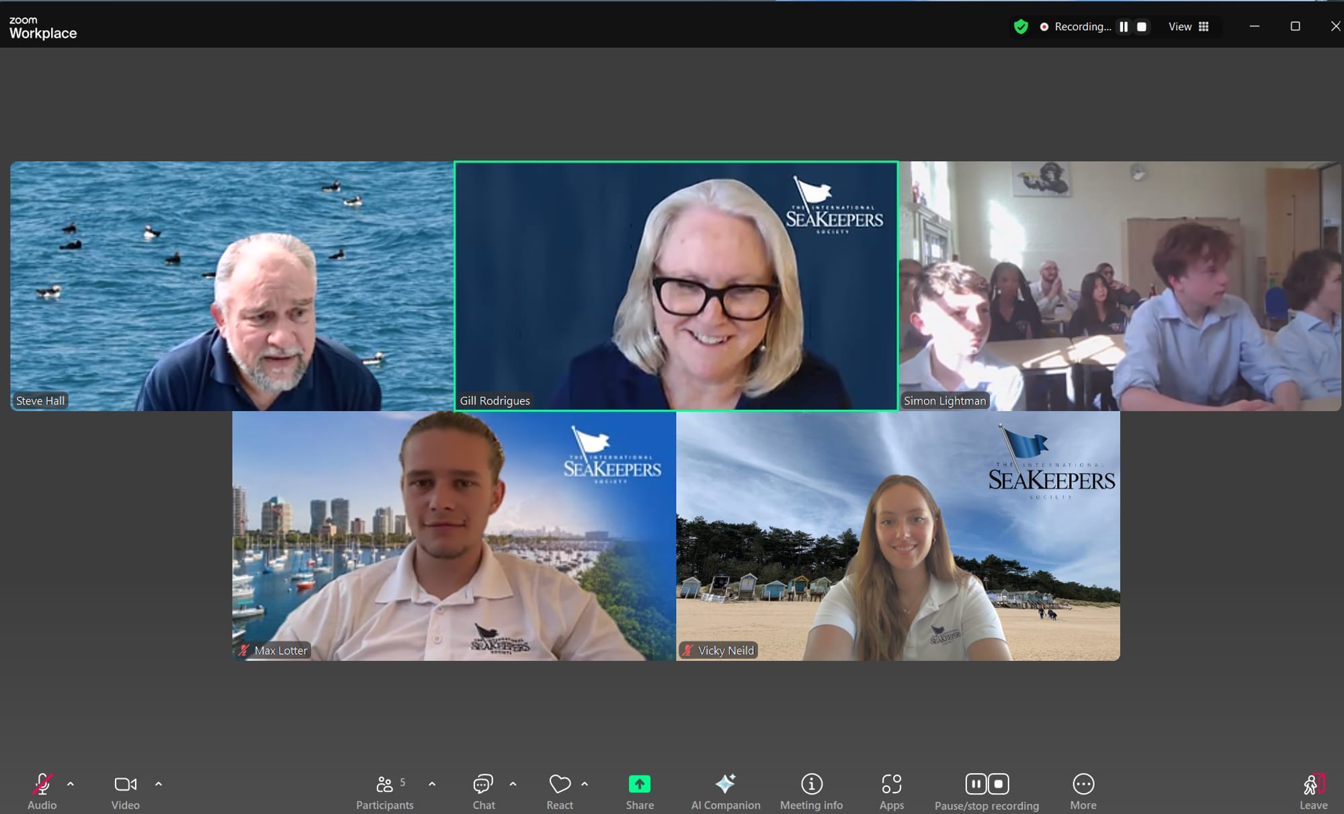Open the View layout menu
The height and width of the screenshot is (814, 1344).
tap(1188, 27)
